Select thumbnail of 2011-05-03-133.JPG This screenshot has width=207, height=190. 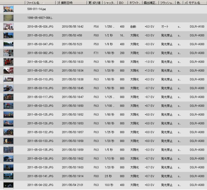[8, 141]
